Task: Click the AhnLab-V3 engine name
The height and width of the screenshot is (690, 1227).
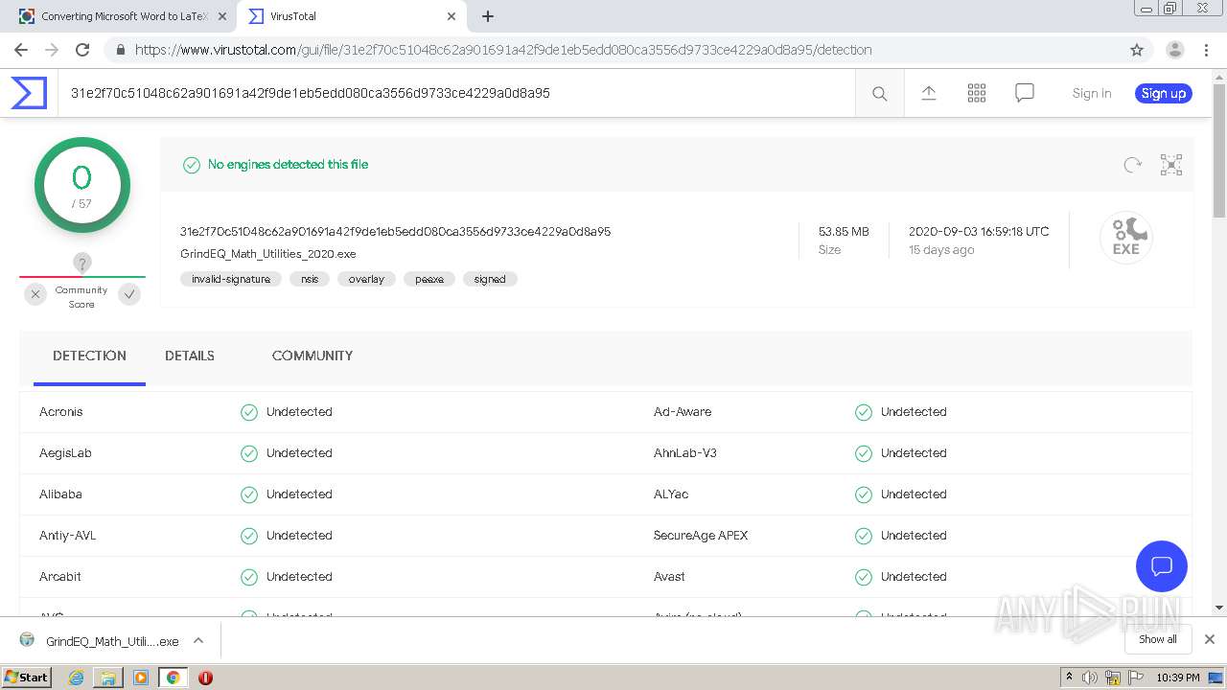Action: [x=685, y=453]
